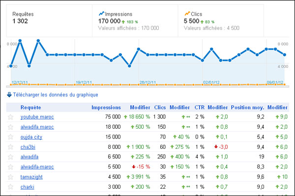Star the cha3bi query
The width and height of the screenshot is (295, 196).
coord(10,147)
